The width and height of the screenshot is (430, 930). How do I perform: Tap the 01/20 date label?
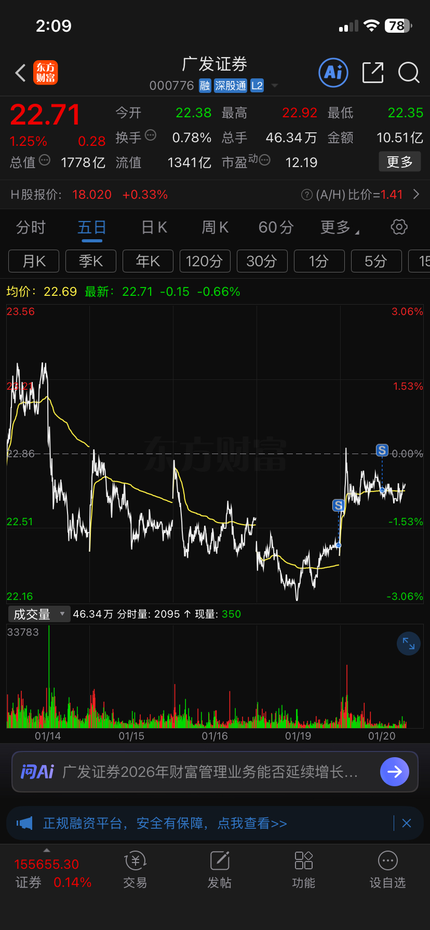point(382,736)
